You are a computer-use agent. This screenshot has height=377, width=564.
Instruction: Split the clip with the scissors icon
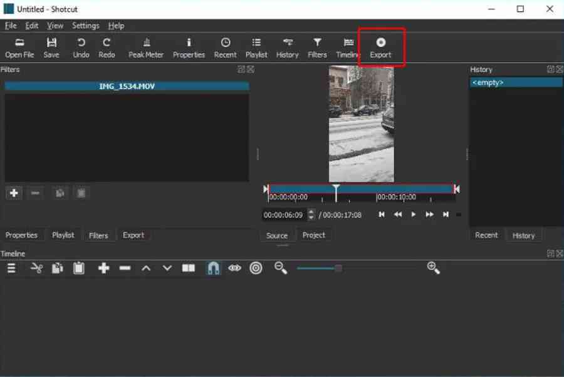[x=36, y=268]
